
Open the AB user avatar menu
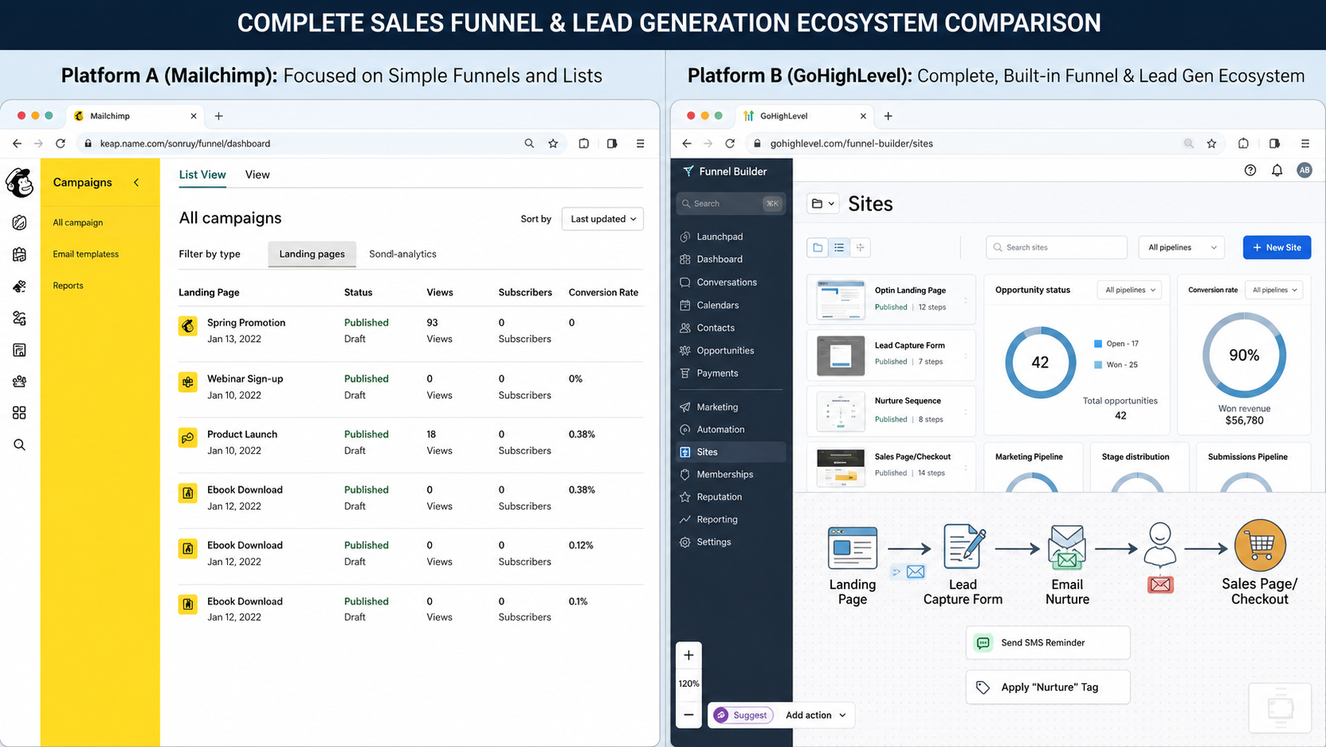click(x=1305, y=170)
